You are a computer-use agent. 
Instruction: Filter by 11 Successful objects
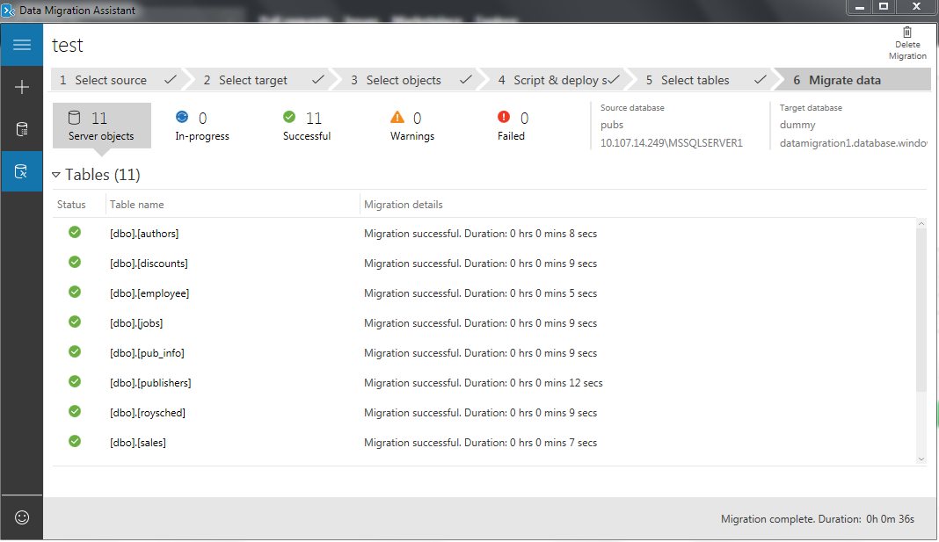coord(307,126)
